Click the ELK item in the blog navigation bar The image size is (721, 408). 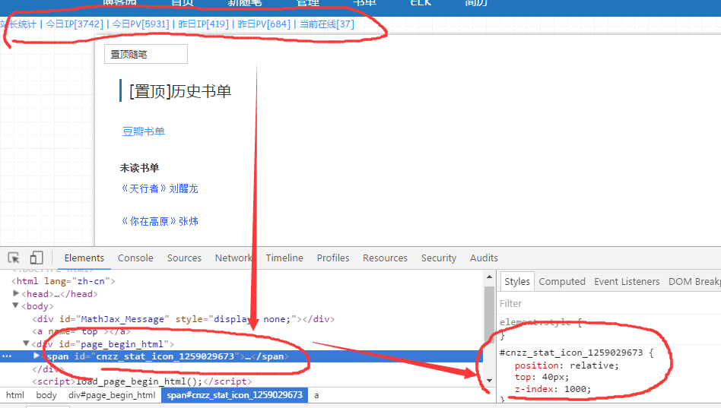click(421, 3)
